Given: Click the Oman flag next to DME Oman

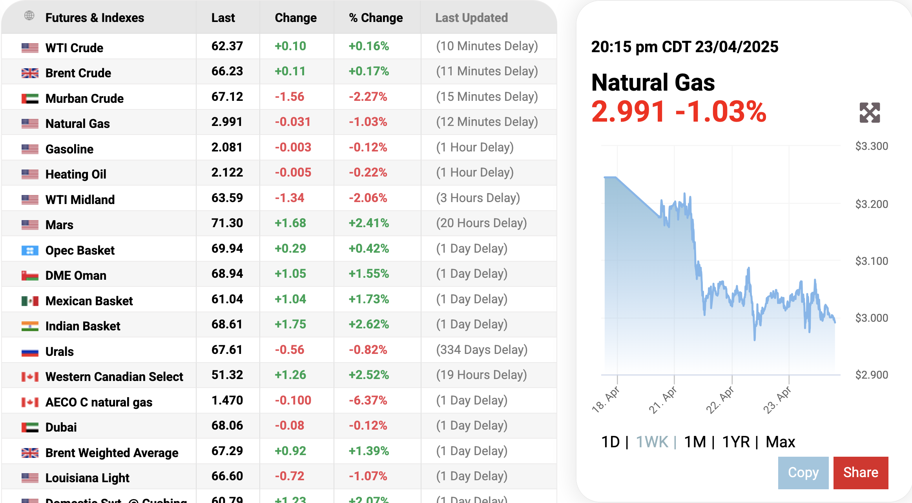Looking at the screenshot, I should pos(30,276).
